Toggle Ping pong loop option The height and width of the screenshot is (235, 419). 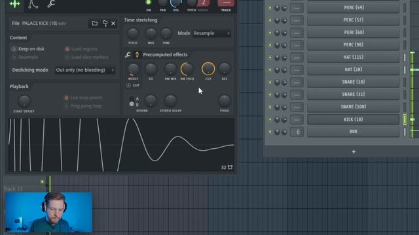pyautogui.click(x=66, y=106)
